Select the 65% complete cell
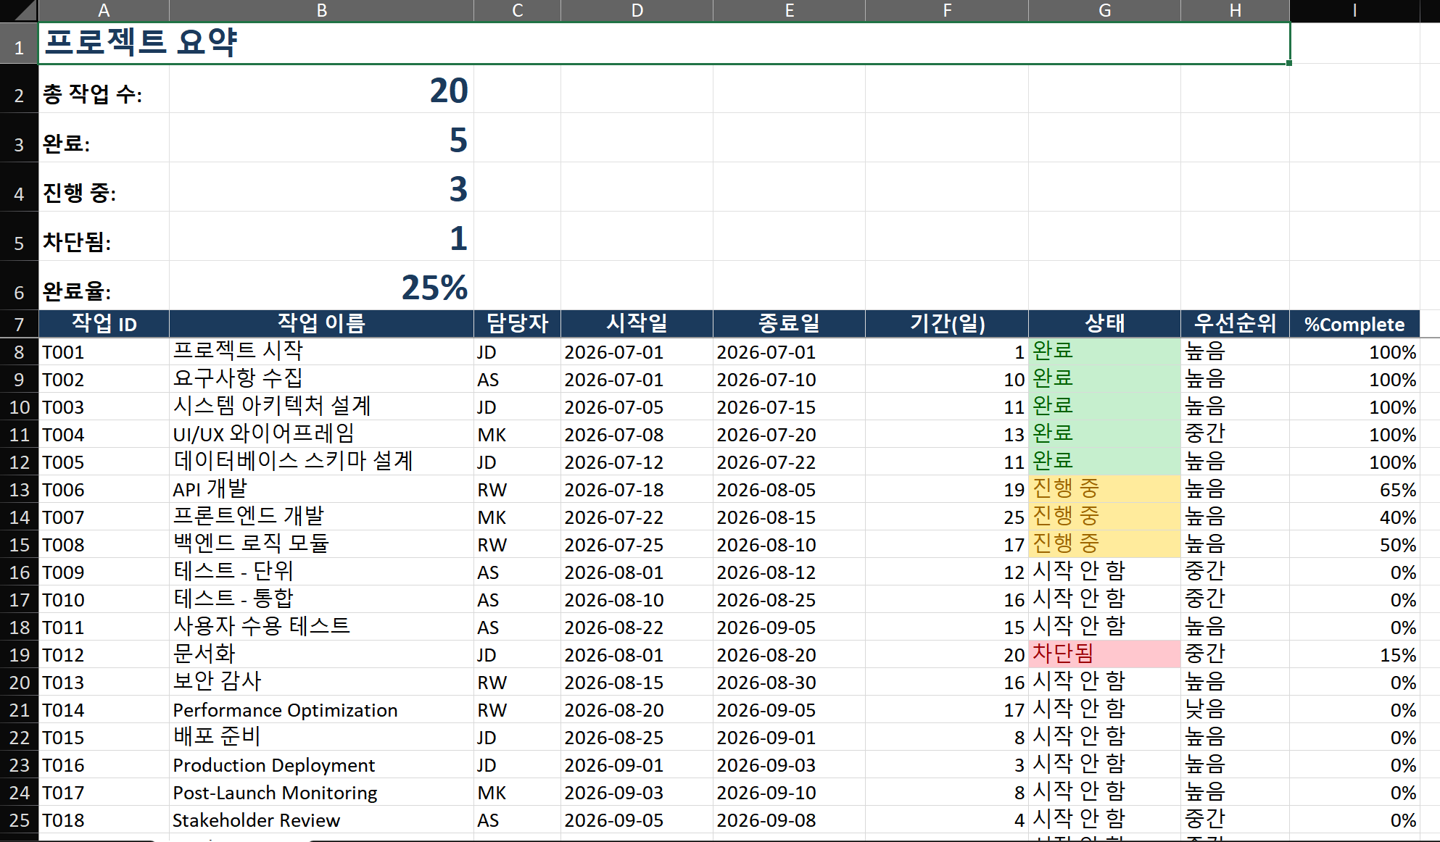Image resolution: width=1440 pixels, height=842 pixels. 1354,489
